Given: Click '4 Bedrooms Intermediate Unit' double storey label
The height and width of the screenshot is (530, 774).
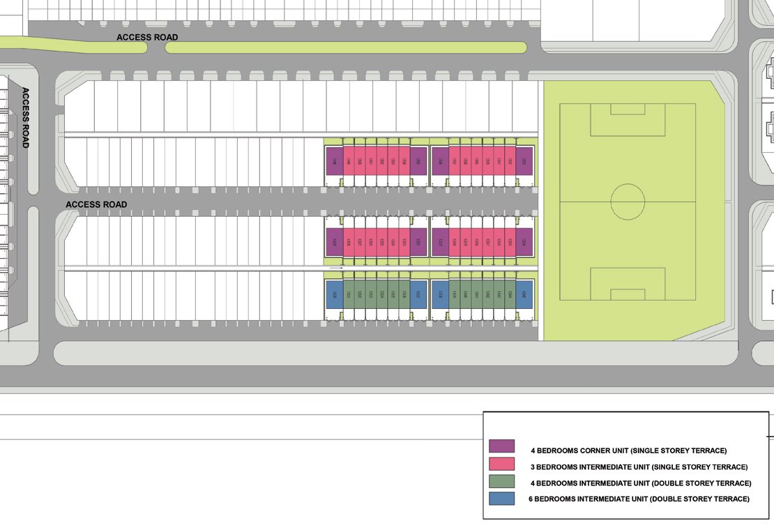Looking at the screenshot, I should (641, 483).
